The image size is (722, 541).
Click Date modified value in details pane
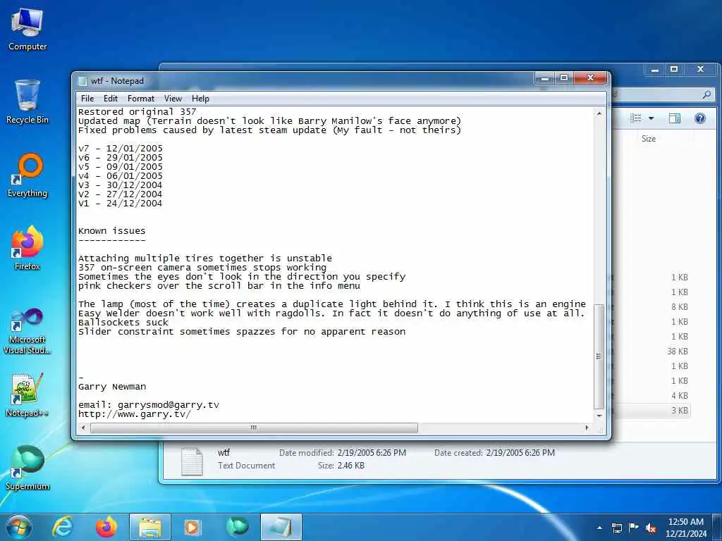[372, 453]
